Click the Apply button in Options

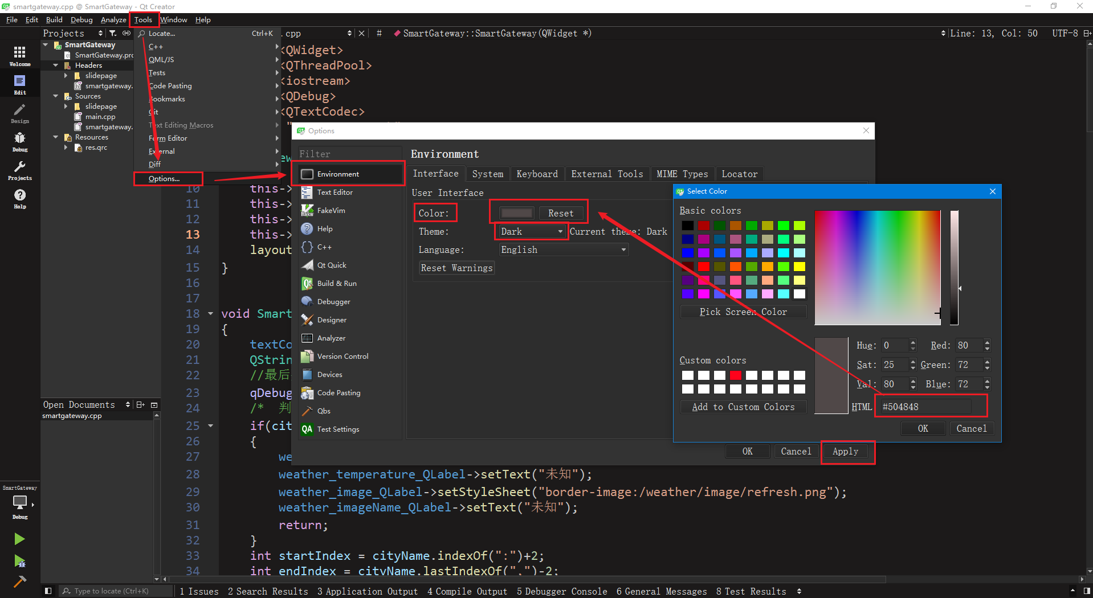tap(845, 451)
